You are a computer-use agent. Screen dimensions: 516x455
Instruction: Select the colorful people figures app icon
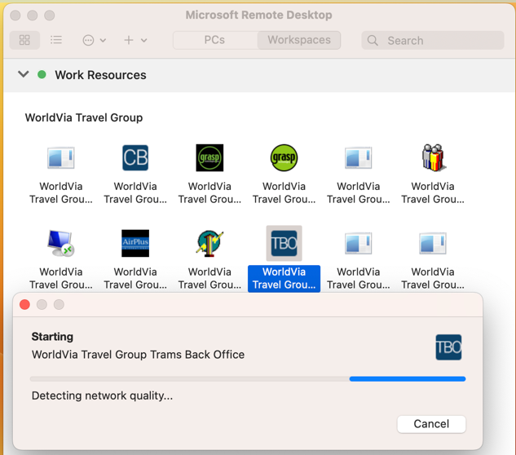[x=433, y=157]
